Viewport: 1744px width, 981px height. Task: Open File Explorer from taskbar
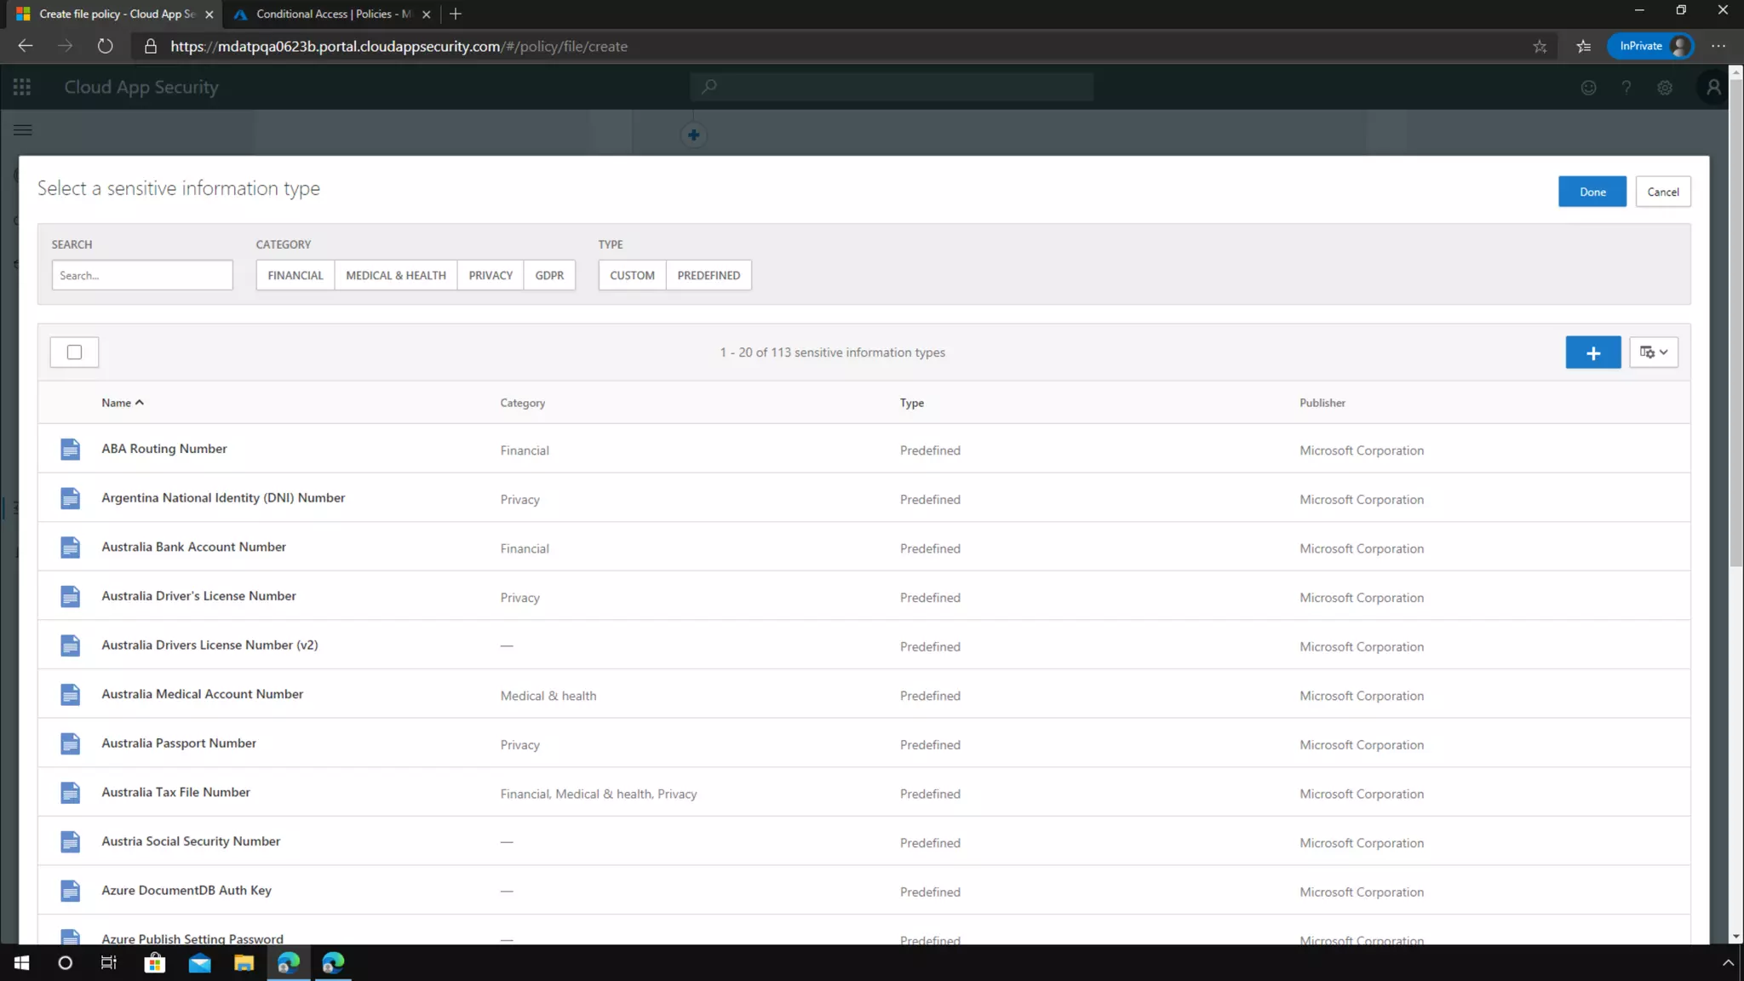[244, 963]
